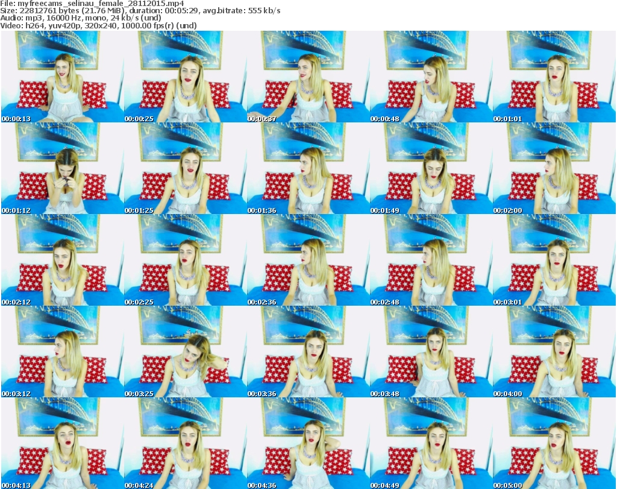Click the frame timestamped 00:02:25
This screenshot has width=617, height=489.
coord(186,260)
